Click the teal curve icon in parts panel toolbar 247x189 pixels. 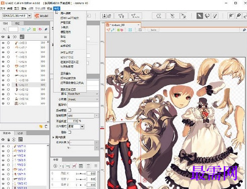[29, 29]
